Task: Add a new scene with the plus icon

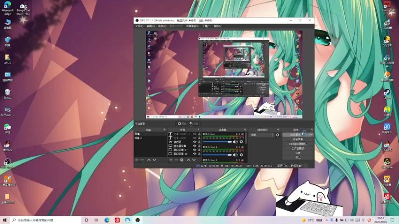Action: coord(137,160)
